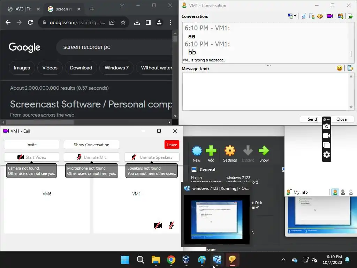The width and height of the screenshot is (357, 268).
Task: Click Chrome address bar URL
Action: click(x=77, y=22)
